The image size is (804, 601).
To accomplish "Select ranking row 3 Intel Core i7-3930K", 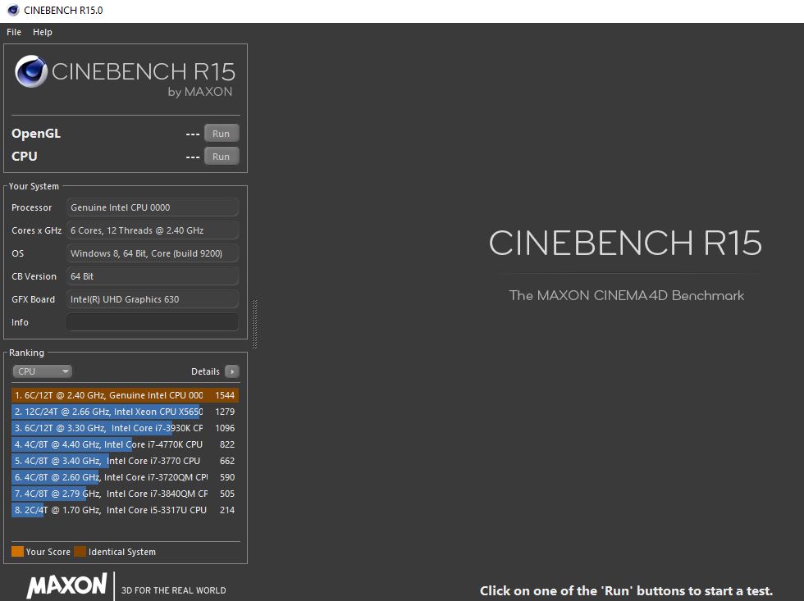I will click(125, 428).
